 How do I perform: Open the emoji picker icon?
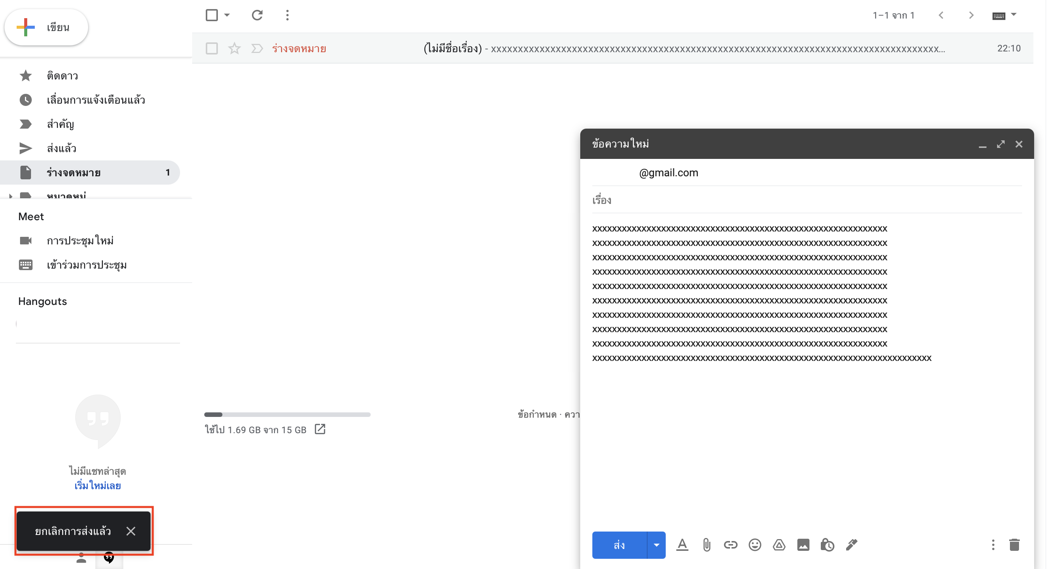[755, 545]
